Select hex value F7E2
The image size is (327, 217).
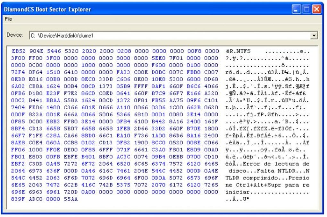pos(71,94)
